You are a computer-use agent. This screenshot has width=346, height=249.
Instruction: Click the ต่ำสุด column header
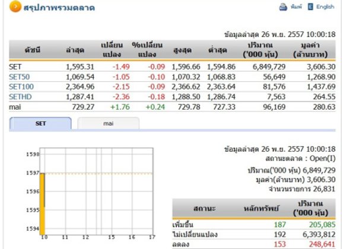point(218,50)
